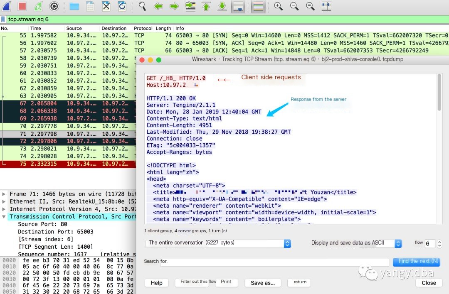Select packet 56 SYN, ACK row

[x=224, y=43]
